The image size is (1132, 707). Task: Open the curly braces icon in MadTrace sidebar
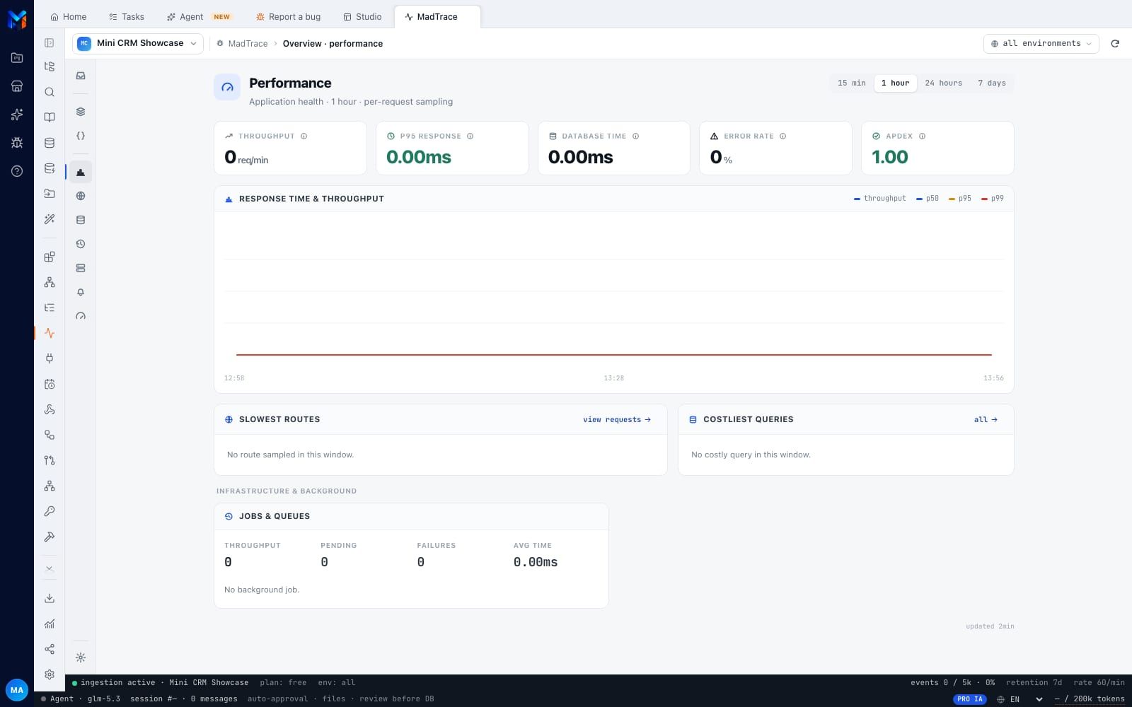(x=81, y=136)
